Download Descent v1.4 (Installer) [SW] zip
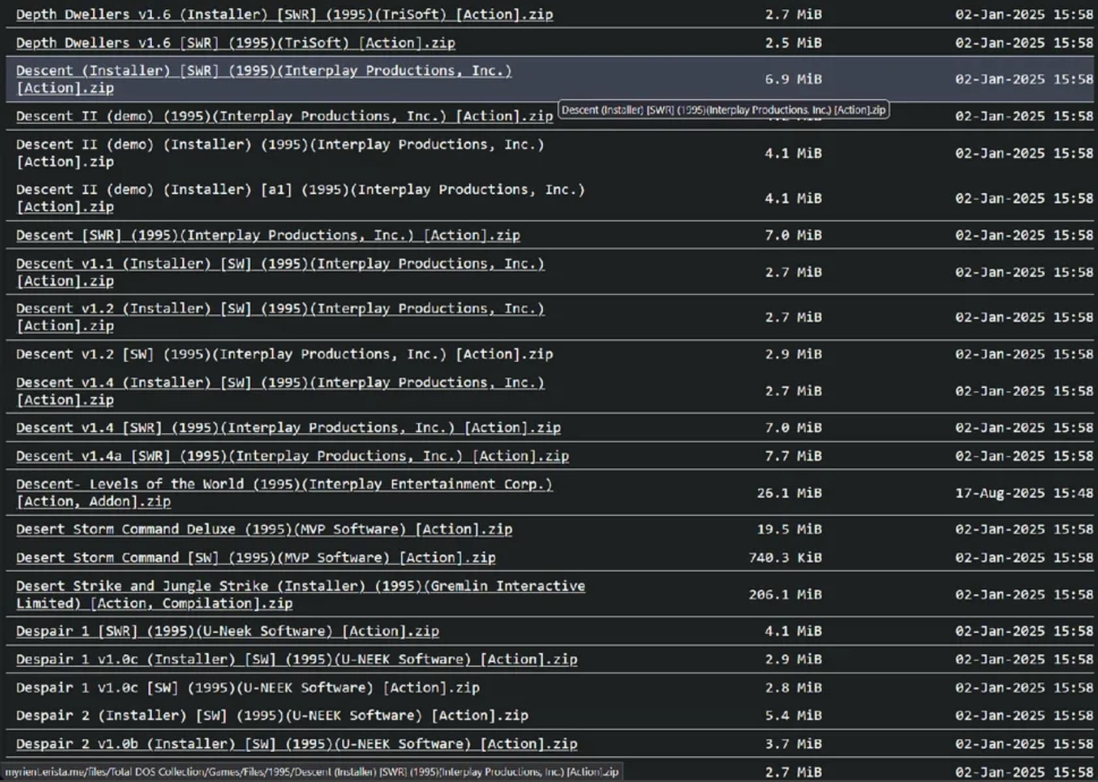Viewport: 1098px width, 782px height. [x=280, y=391]
